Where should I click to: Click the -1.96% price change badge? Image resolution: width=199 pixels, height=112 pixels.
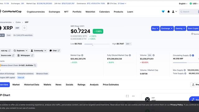click(x=98, y=31)
